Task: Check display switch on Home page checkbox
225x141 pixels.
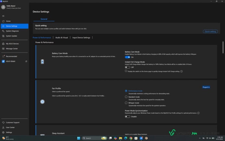Action: (x=126, y=71)
